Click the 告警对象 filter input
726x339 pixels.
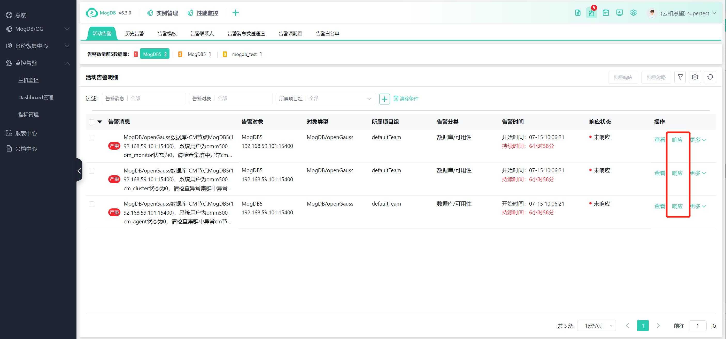(231, 99)
